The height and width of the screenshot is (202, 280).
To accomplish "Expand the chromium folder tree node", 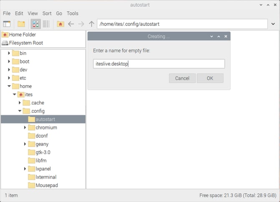I will tap(25, 128).
